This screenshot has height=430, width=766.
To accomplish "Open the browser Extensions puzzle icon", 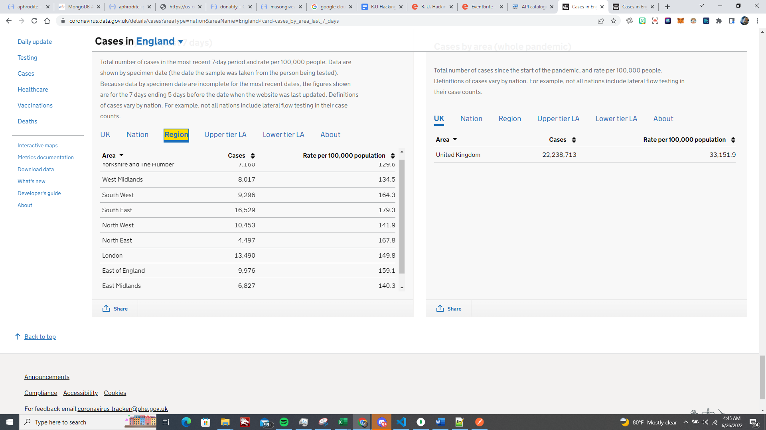I will tap(719, 21).
